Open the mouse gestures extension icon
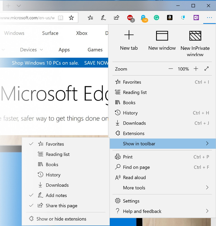216x226 pixels. coord(183,18)
